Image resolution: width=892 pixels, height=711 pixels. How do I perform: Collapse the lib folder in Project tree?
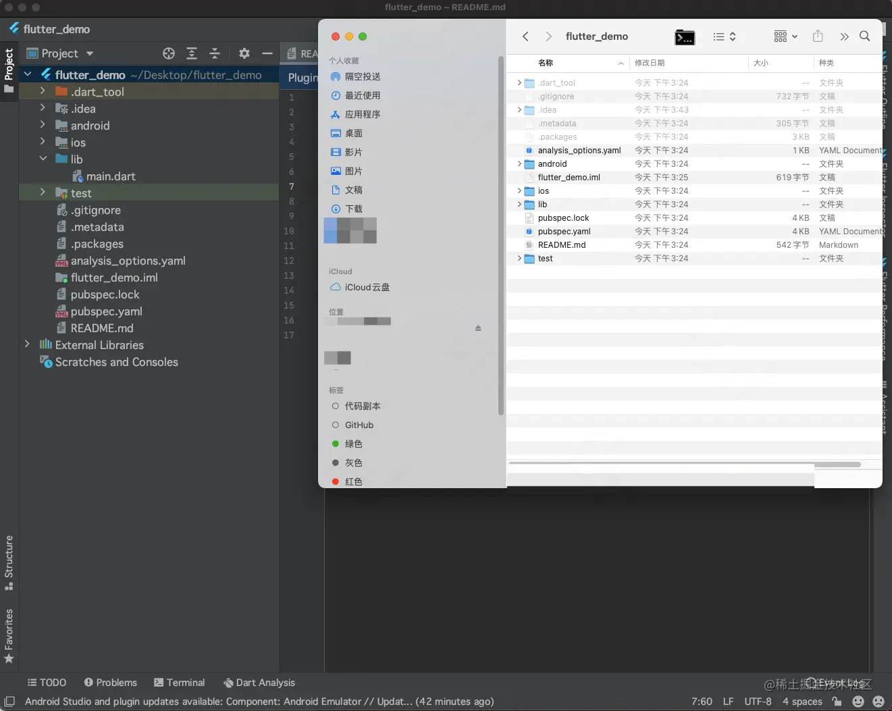(43, 158)
